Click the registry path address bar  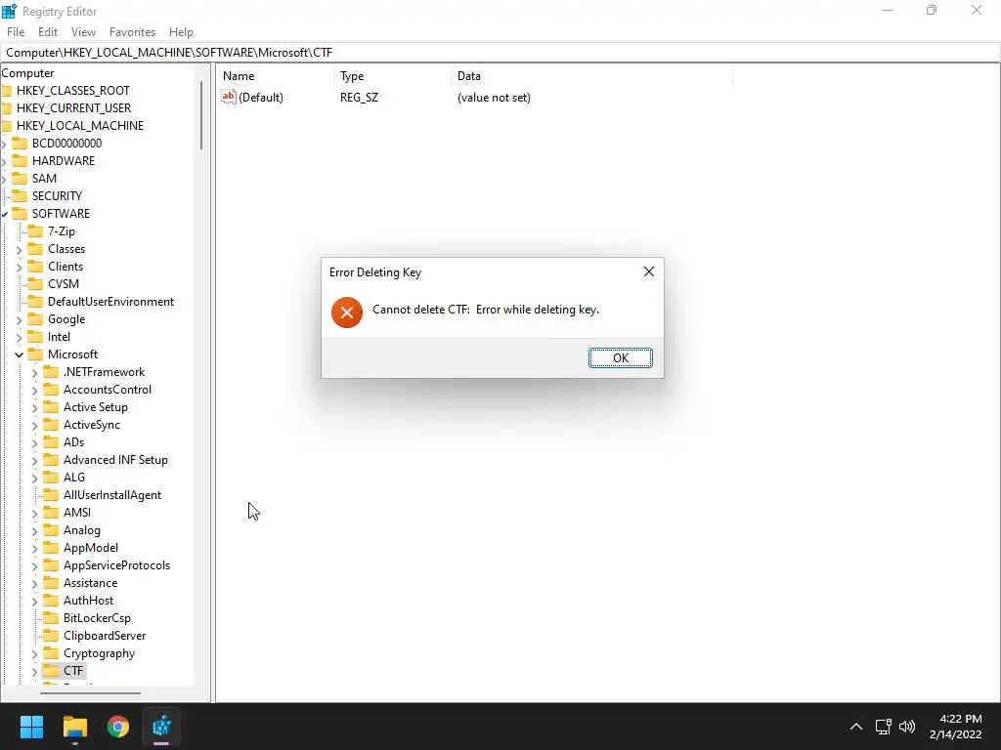500,53
